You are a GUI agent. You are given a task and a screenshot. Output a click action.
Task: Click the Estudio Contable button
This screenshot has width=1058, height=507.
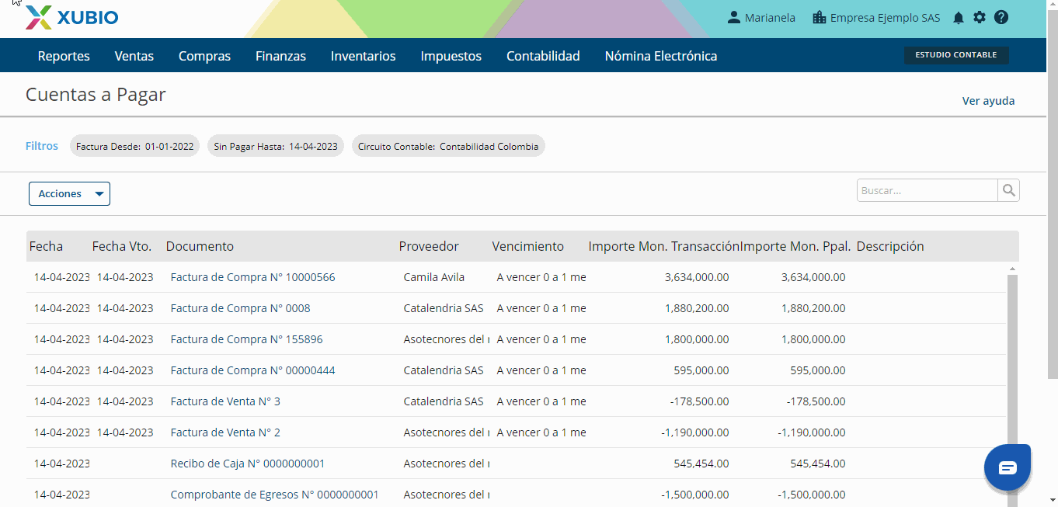[x=956, y=55]
